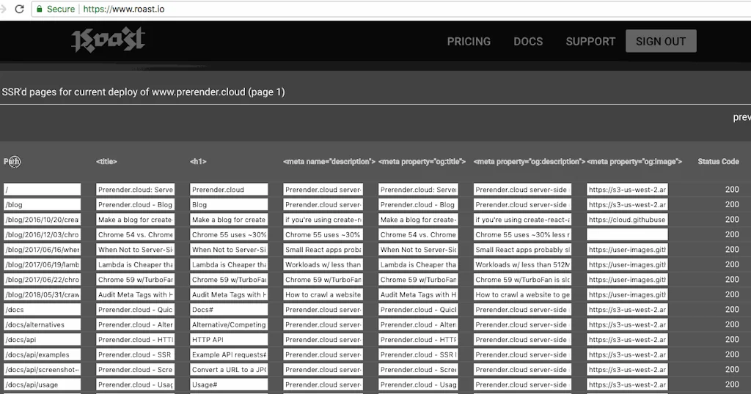
Task: Click the Status Code column header
Action: click(718, 162)
